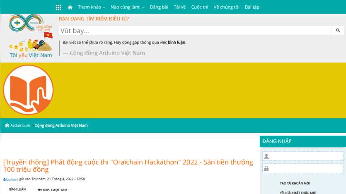346x194 pixels.
Task: Open author profile loc4atnt
Action: pos(12,179)
